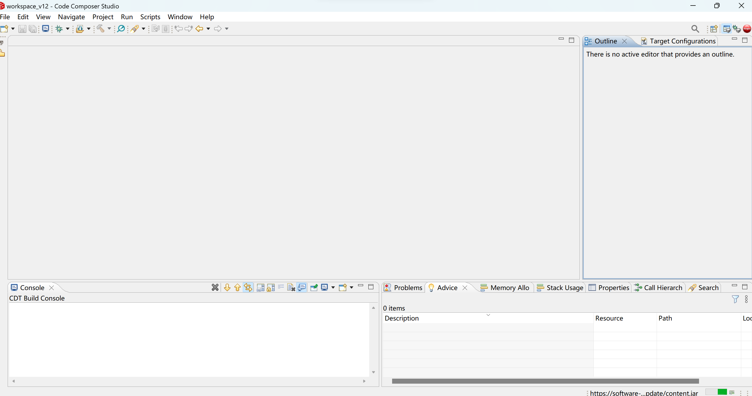The height and width of the screenshot is (396, 752).
Task: Switch to the Target Configurations tab
Action: pyautogui.click(x=682, y=41)
